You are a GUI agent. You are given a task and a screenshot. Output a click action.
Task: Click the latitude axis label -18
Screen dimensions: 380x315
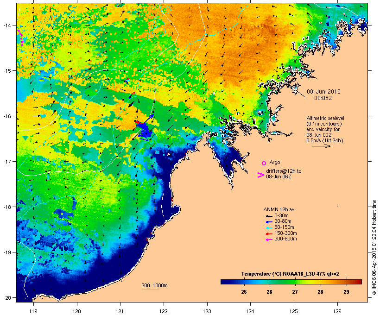coord(6,207)
